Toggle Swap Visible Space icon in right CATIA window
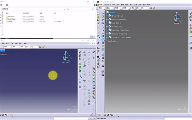This screenshot has width=192, height=120. click(x=103, y=50)
